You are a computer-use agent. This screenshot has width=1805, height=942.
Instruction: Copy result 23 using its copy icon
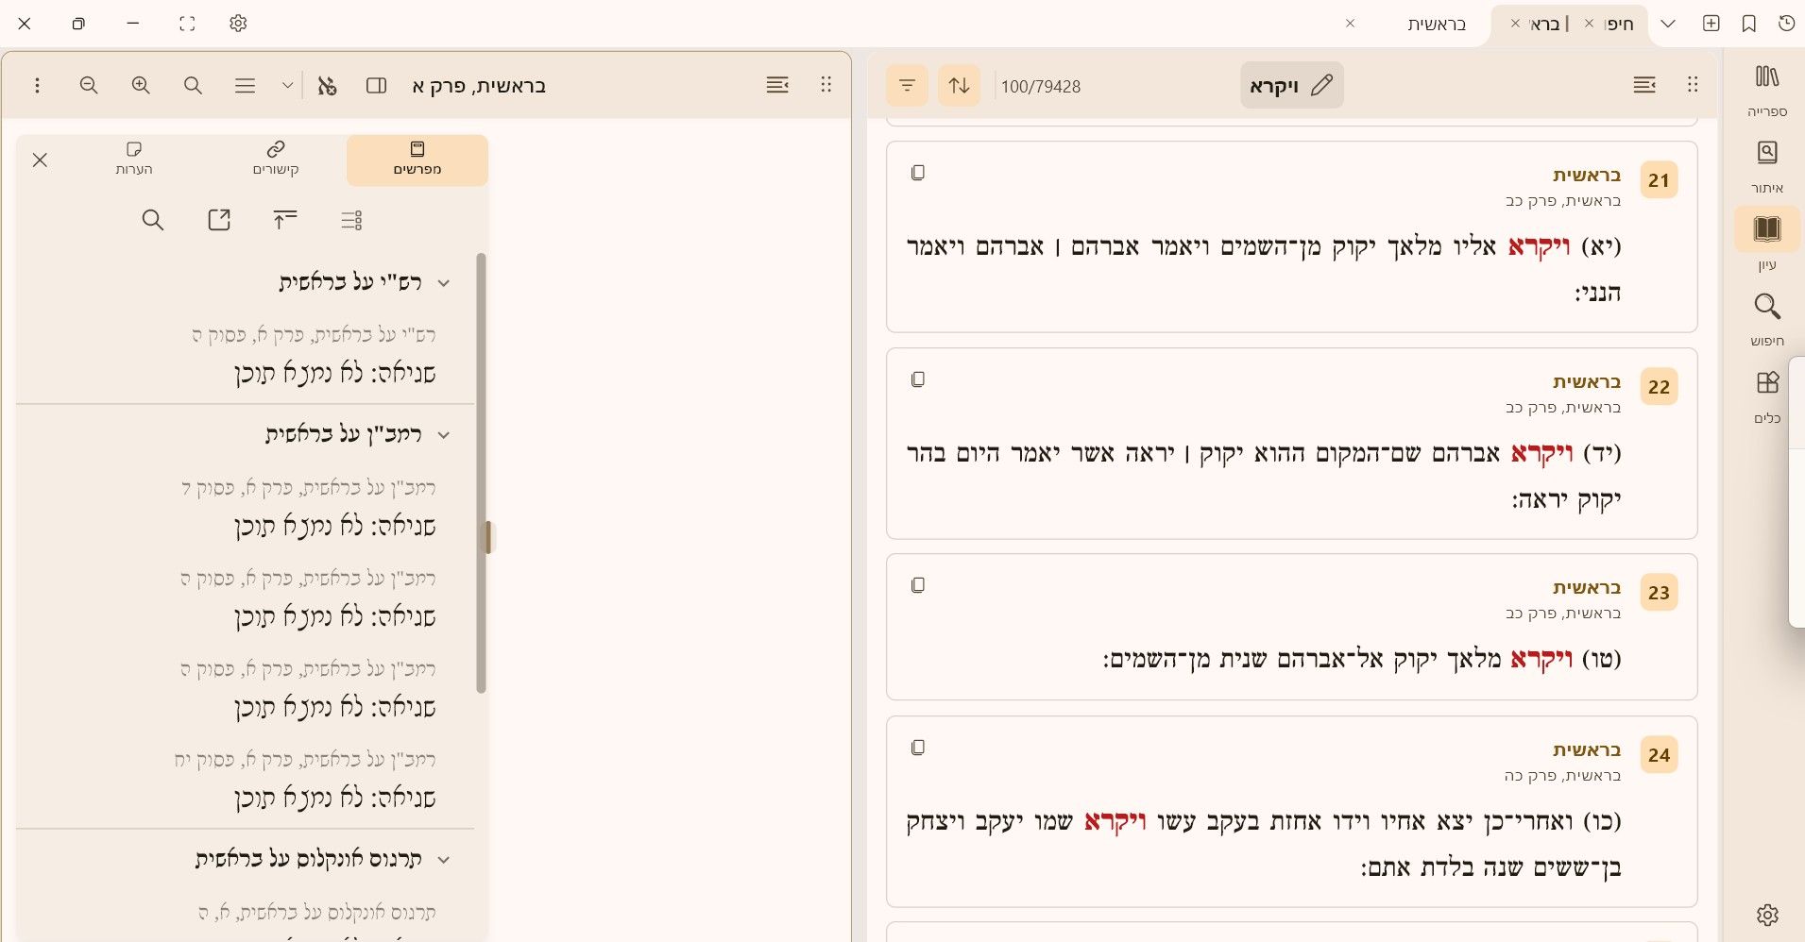(x=917, y=585)
